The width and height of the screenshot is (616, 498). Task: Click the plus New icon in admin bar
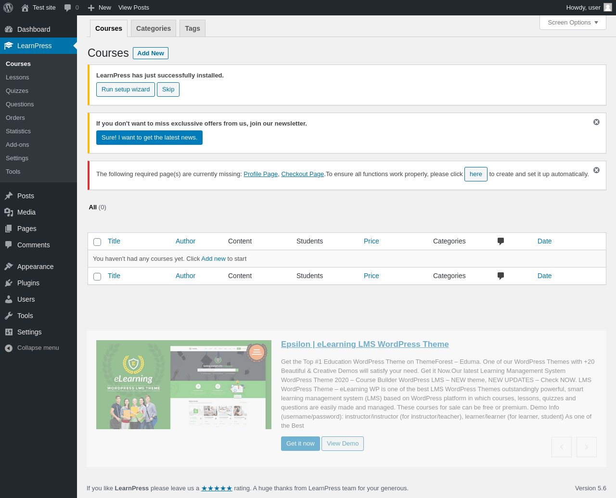91,8
